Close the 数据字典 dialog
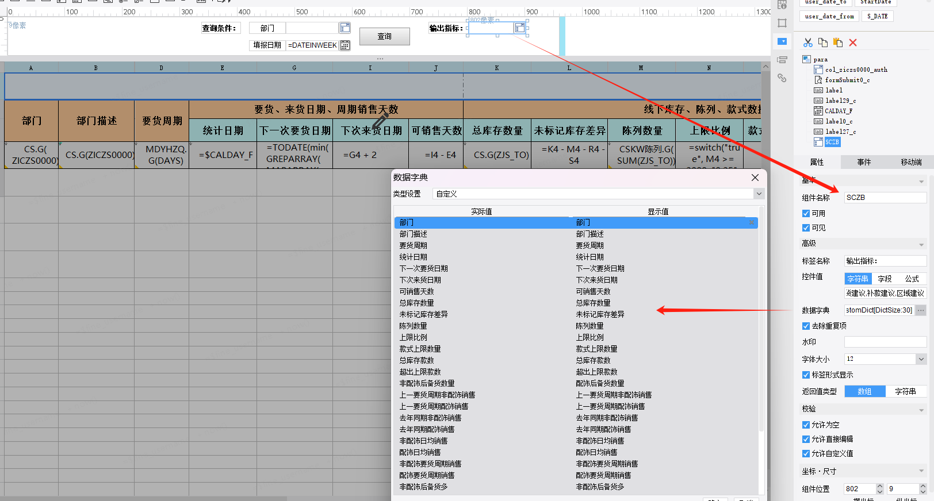This screenshot has width=934, height=501. click(755, 178)
